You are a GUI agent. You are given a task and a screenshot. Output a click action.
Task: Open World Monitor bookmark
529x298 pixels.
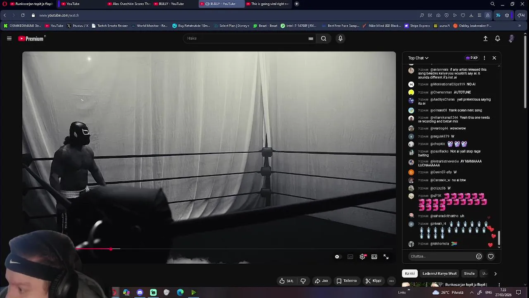[x=149, y=26]
